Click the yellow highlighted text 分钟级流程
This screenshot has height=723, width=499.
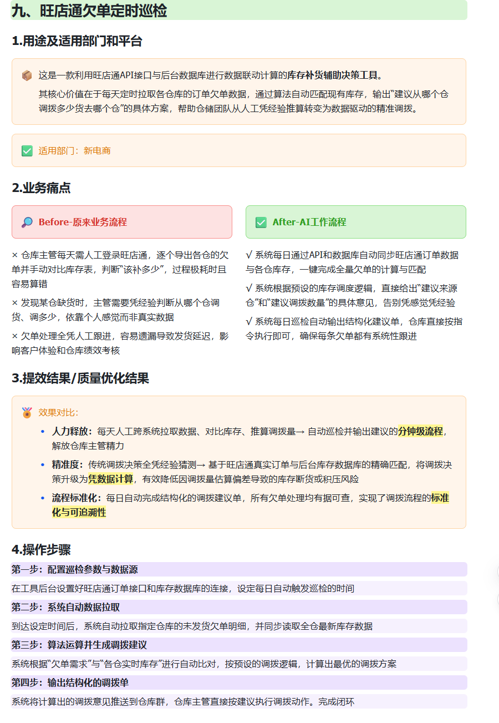(420, 431)
